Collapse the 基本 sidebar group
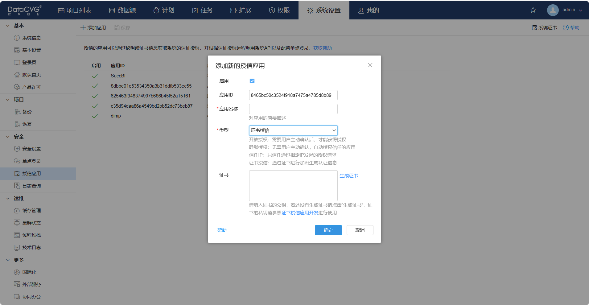 coord(8,26)
